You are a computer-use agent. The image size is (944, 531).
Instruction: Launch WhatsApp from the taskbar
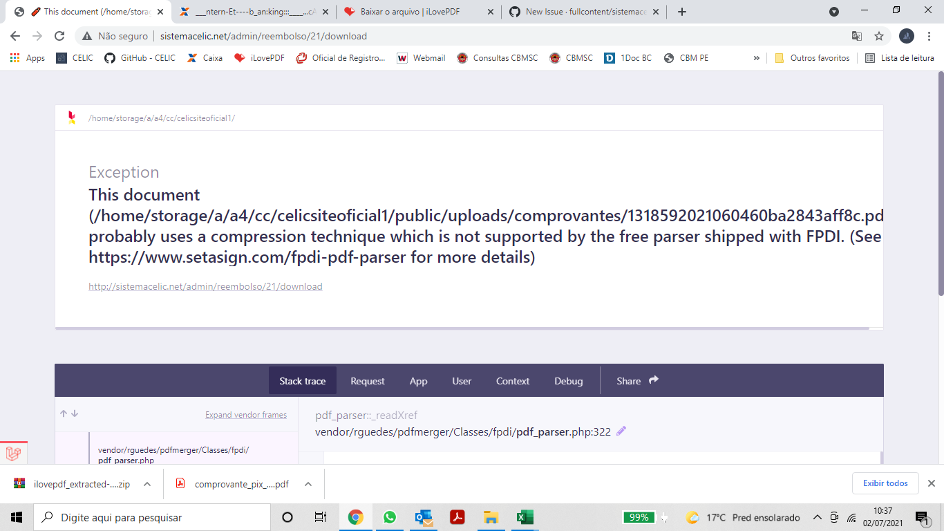coord(390,516)
